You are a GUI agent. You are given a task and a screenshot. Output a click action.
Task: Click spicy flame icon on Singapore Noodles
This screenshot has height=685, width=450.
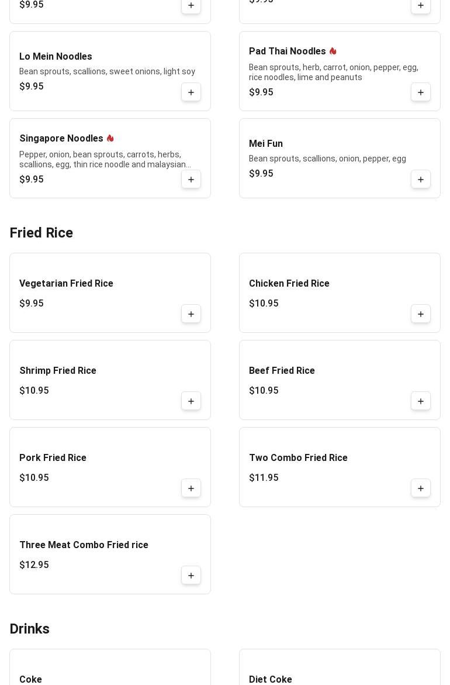(x=110, y=139)
